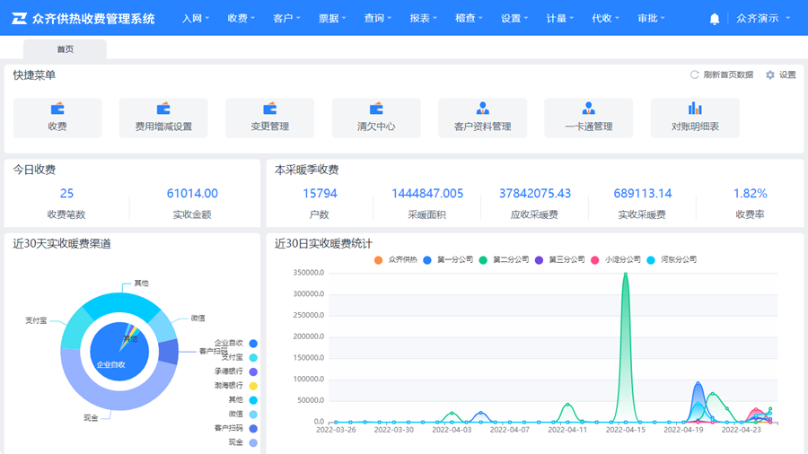The width and height of the screenshot is (808, 454).
Task: Open the notification bell
Action: 715,19
